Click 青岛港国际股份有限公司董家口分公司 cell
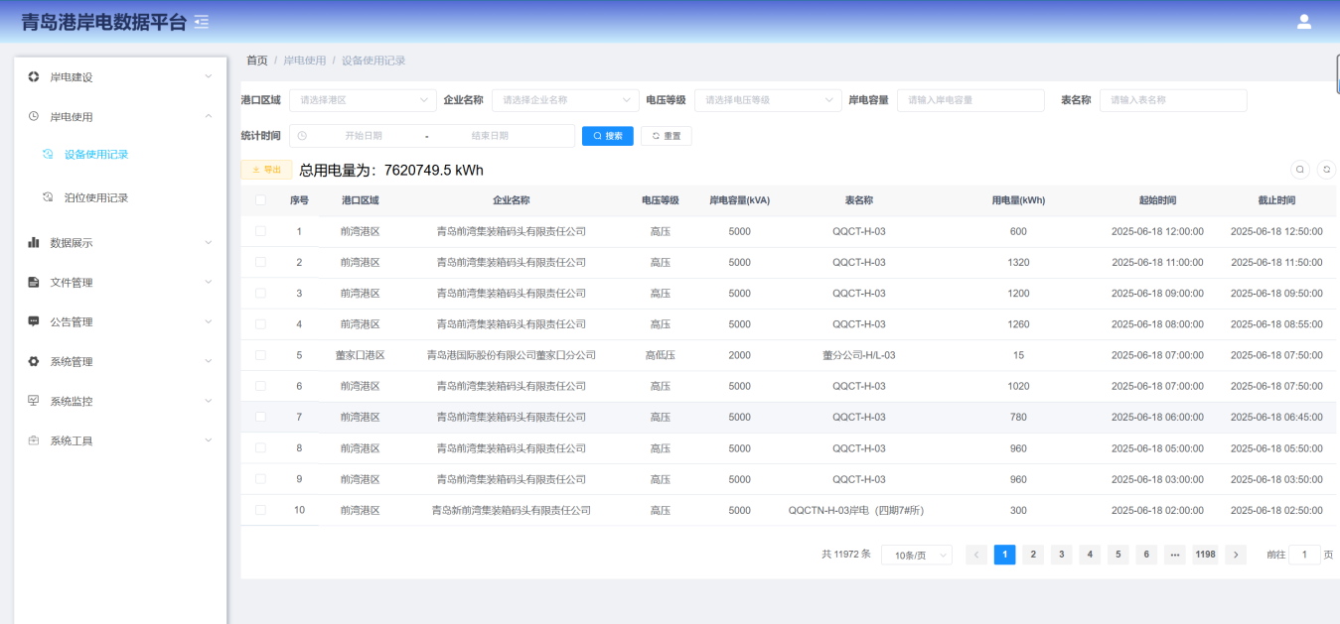 (512, 355)
